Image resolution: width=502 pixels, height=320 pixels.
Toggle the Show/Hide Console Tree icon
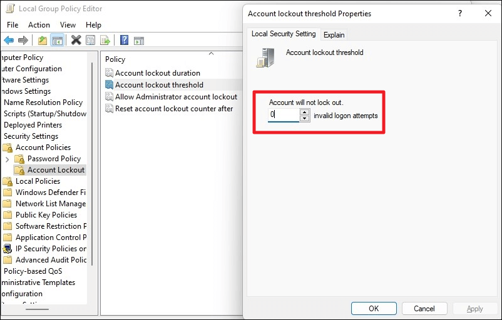[57, 41]
